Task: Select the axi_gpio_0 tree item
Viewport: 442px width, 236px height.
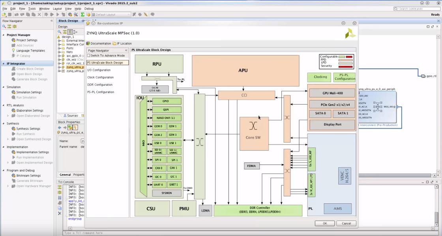Action: (73, 56)
